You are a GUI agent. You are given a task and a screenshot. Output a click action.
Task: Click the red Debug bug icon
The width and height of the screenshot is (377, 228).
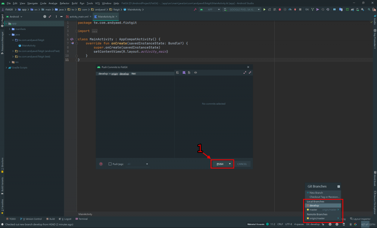click(280, 10)
